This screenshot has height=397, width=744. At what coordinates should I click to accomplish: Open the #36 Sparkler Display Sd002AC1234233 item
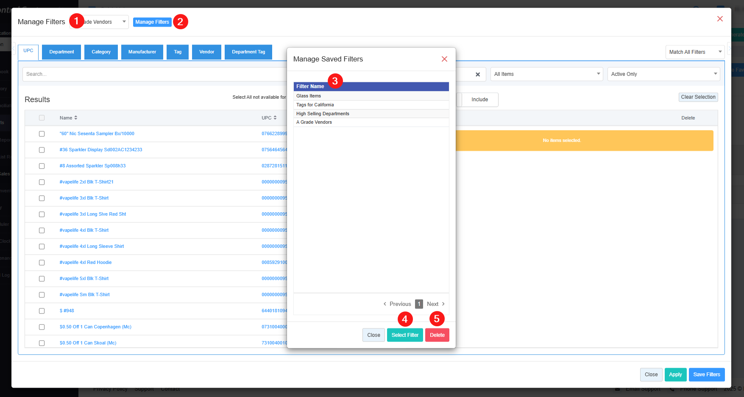[x=101, y=150]
